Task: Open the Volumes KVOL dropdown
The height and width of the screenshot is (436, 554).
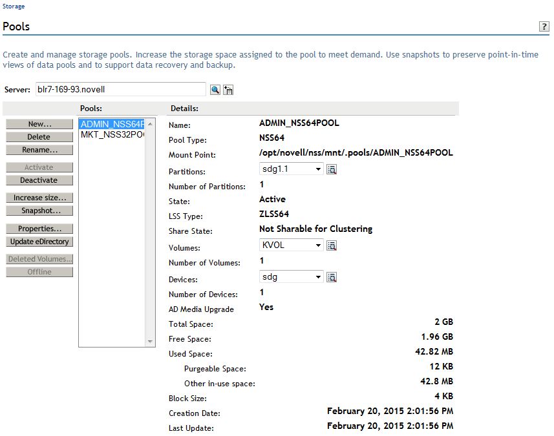Action: tap(291, 245)
